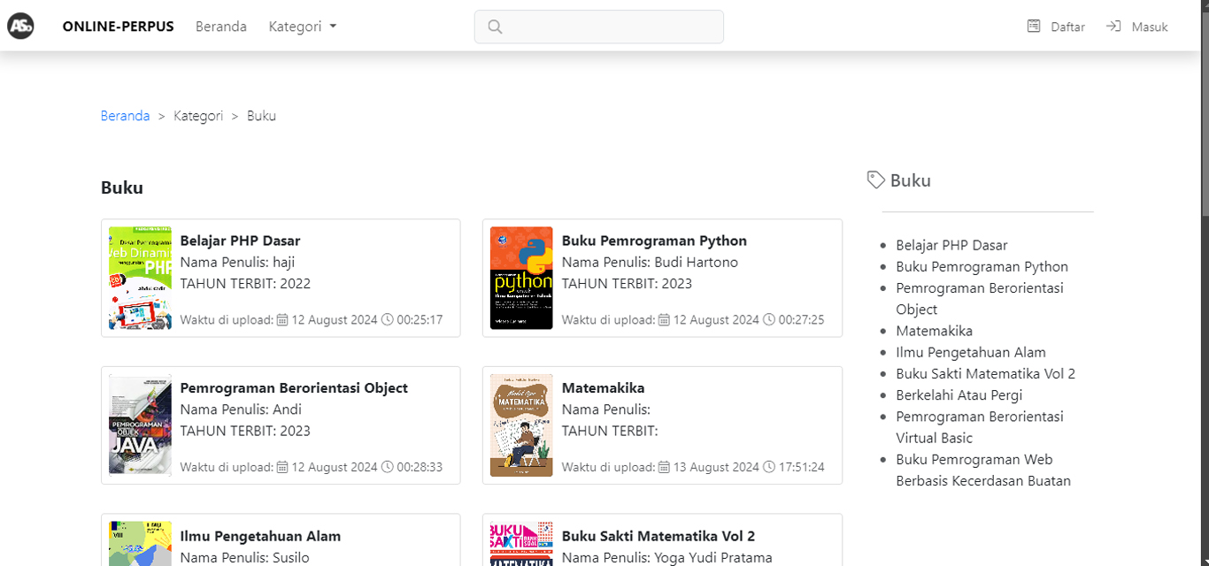This screenshot has width=1209, height=566.
Task: Open the Ilmu Pengetahuan Alam card title
Action: (260, 536)
